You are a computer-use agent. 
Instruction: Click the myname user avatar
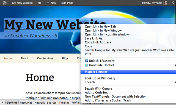(x=165, y=3)
